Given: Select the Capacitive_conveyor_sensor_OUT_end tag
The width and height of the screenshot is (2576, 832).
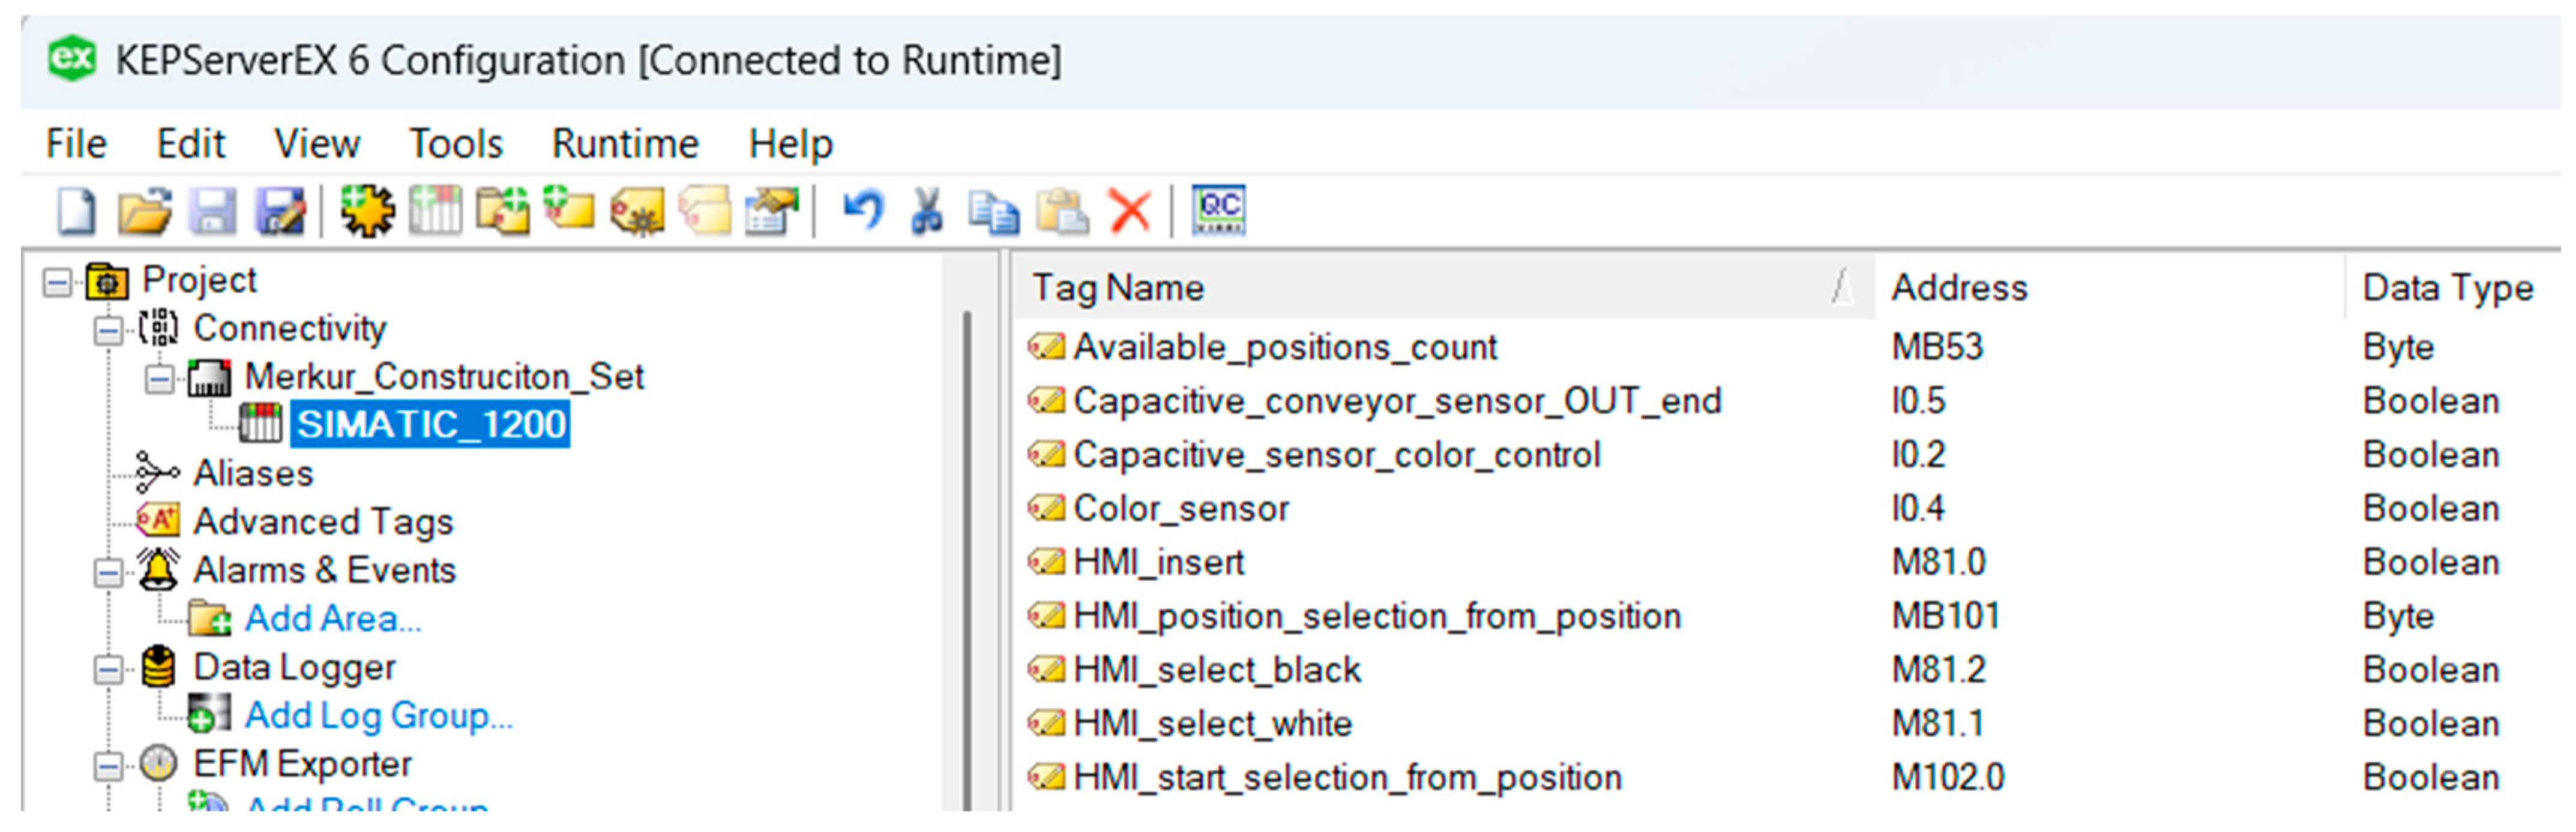Looking at the screenshot, I should (x=1397, y=401).
